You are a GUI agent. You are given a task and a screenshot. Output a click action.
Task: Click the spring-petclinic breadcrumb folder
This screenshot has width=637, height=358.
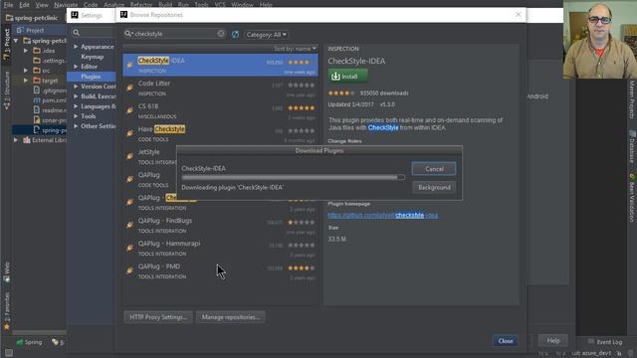click(x=32, y=18)
